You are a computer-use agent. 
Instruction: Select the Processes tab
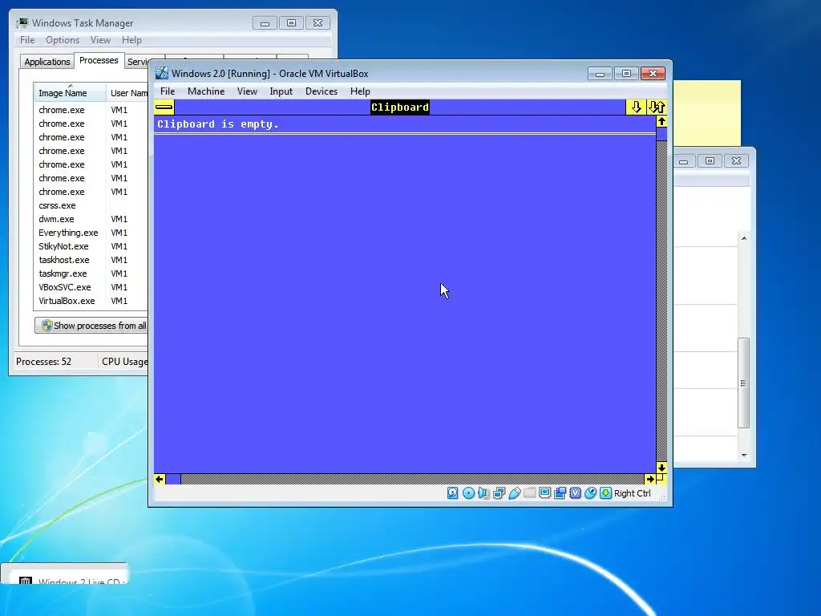click(99, 60)
